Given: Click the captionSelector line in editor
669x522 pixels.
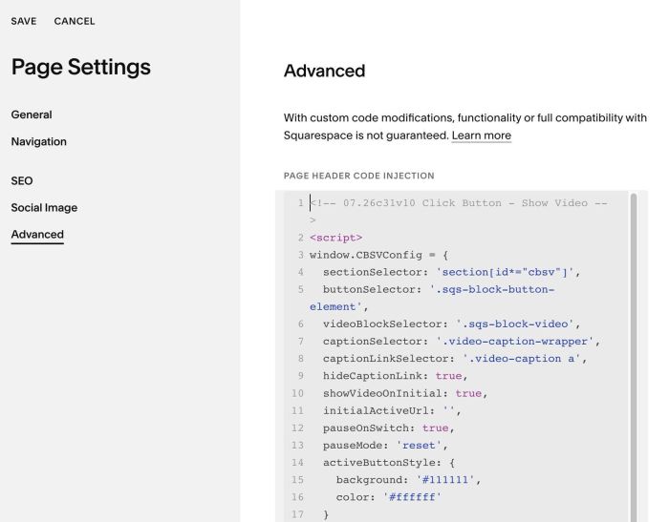Looking at the screenshot, I should click(x=462, y=342).
